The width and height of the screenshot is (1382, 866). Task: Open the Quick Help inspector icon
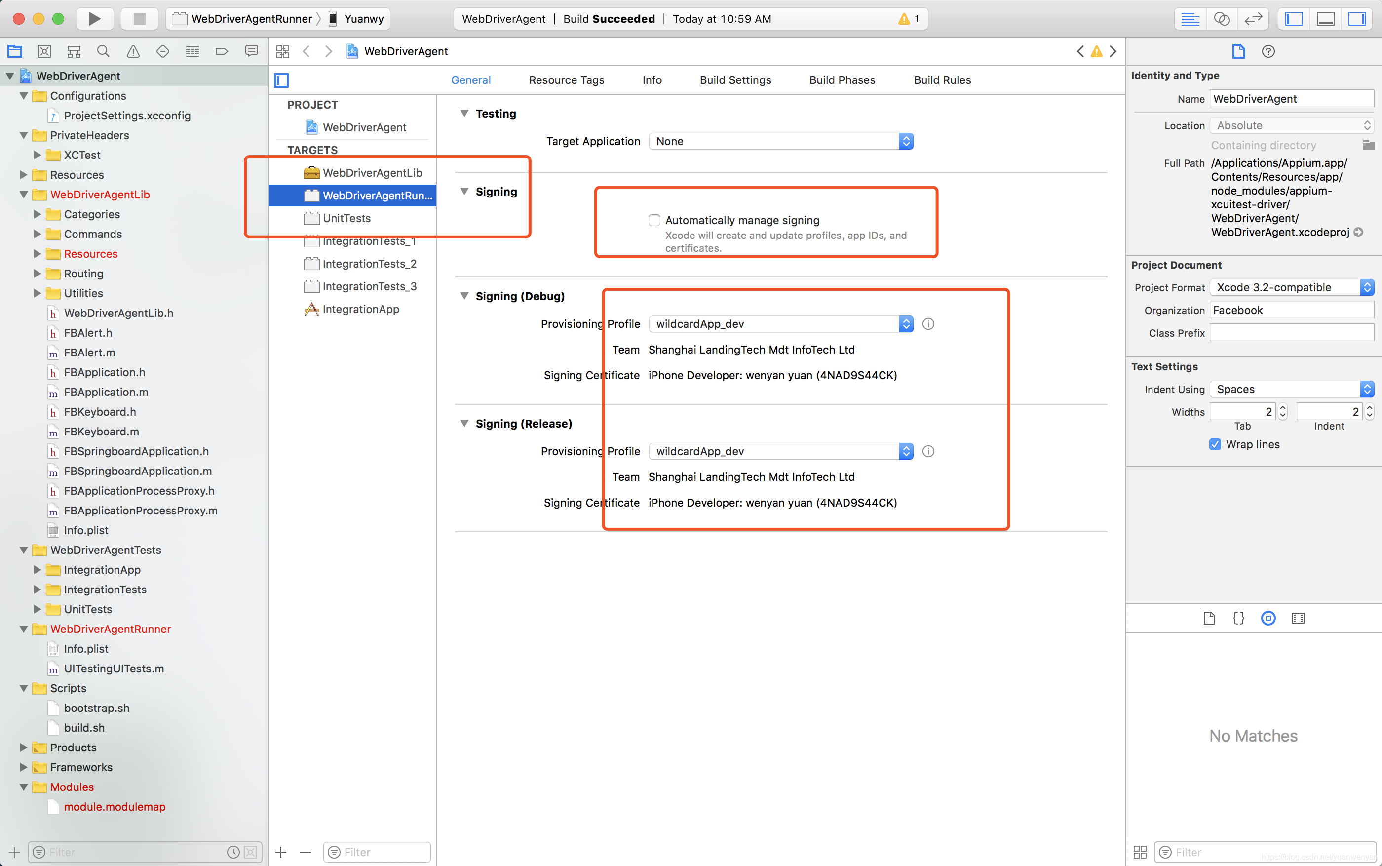[x=1268, y=51]
